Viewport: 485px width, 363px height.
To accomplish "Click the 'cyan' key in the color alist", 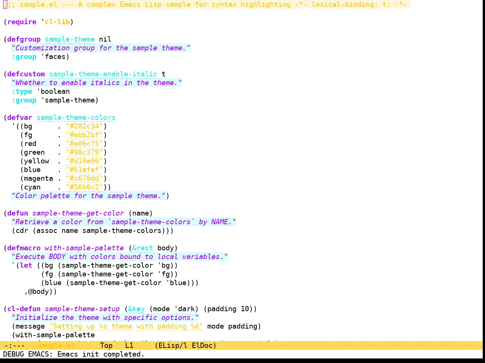I will (x=32, y=187).
